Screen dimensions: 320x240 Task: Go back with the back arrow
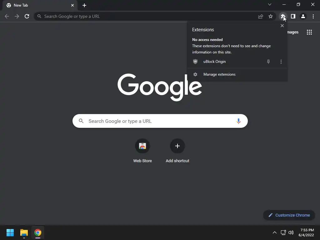click(7, 16)
